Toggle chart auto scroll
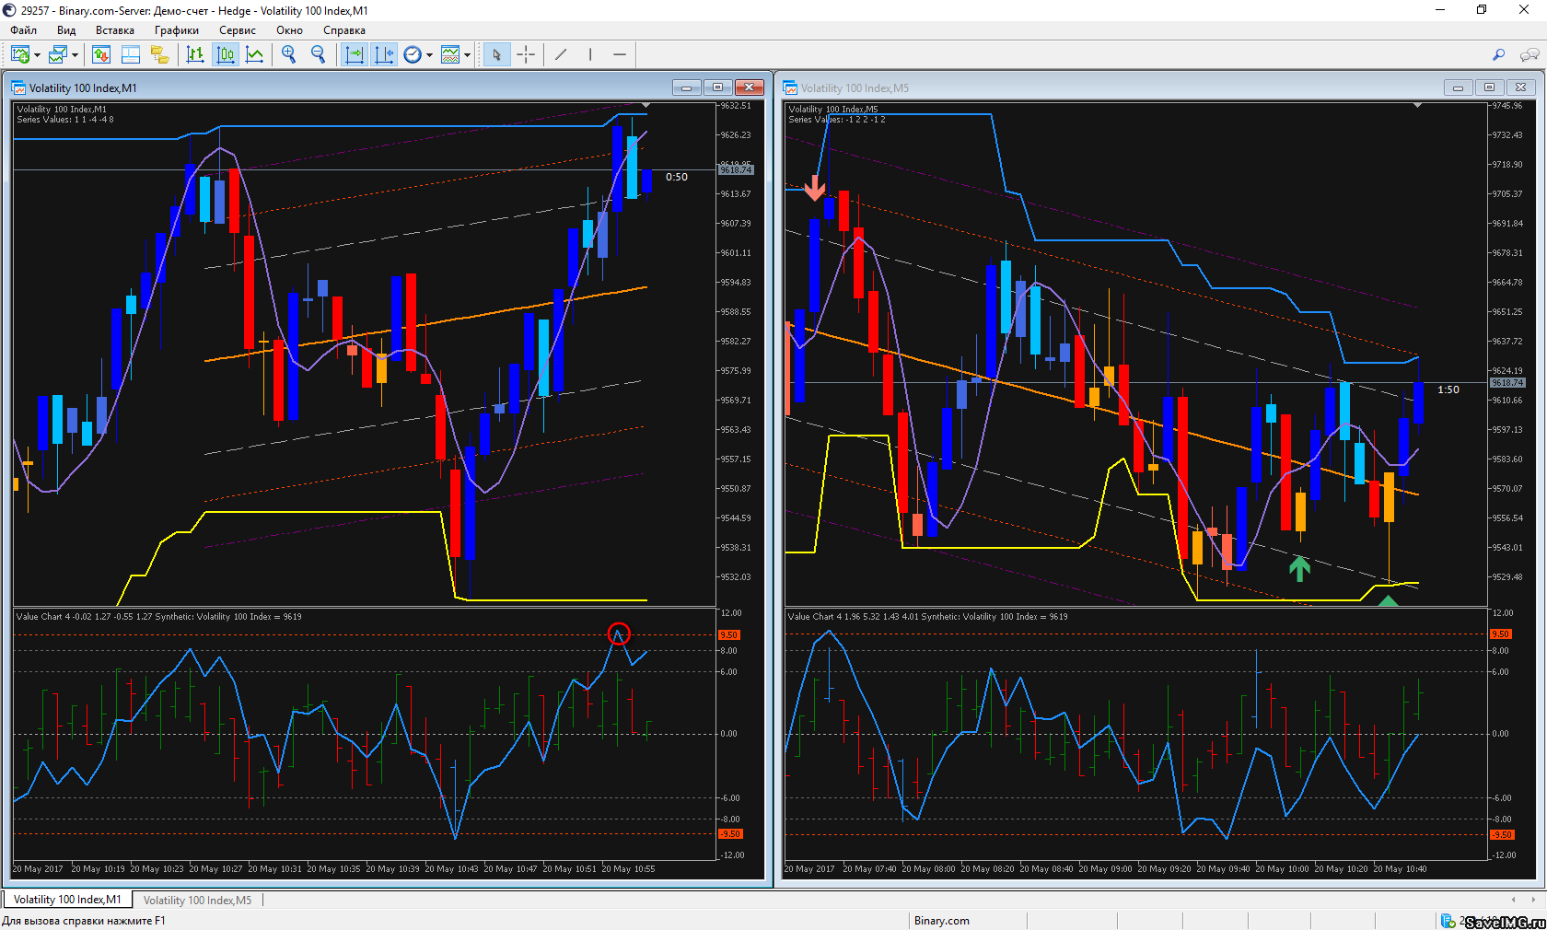This screenshot has height=930, width=1547. [x=355, y=55]
